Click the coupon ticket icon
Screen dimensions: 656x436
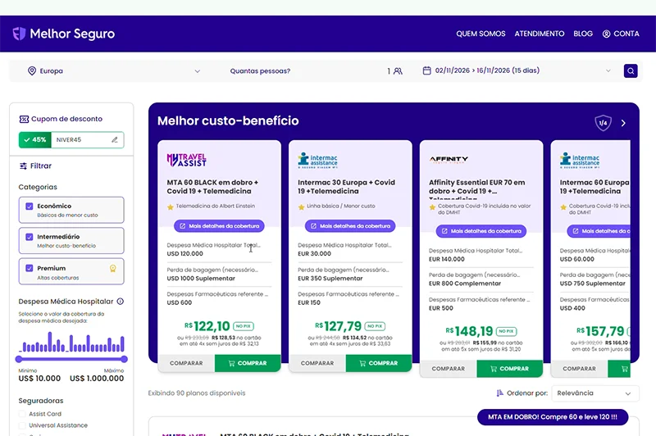[x=24, y=119]
